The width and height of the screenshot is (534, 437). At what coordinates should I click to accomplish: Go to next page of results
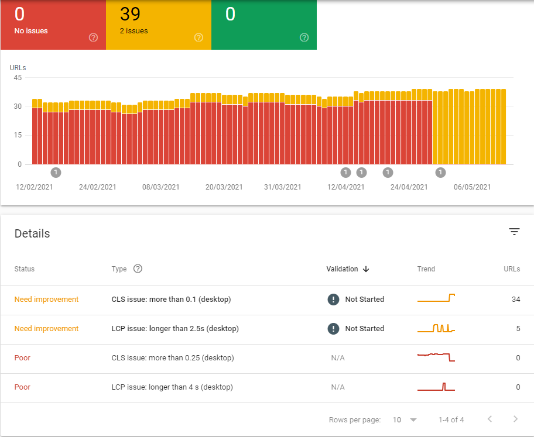(515, 419)
